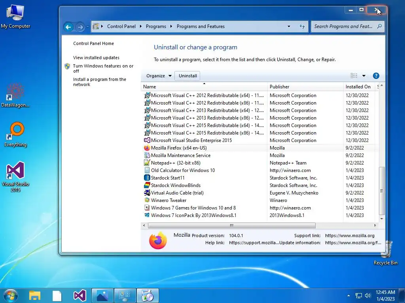Open the taskbar Programs and Features button
This screenshot has width=405, height=303.
click(x=148, y=296)
